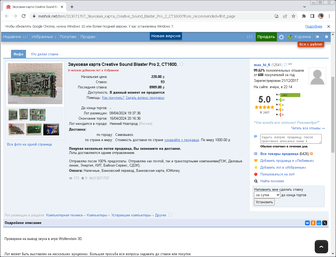Open a new Chrome tab

tap(72, 7)
